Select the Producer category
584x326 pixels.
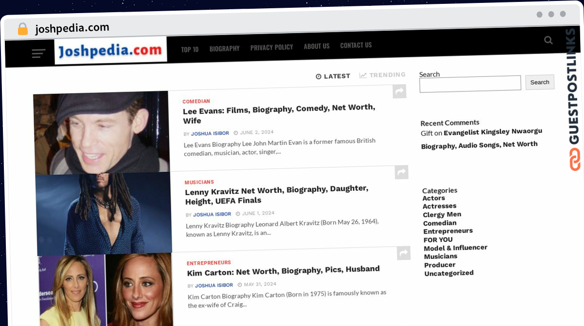[439, 265]
